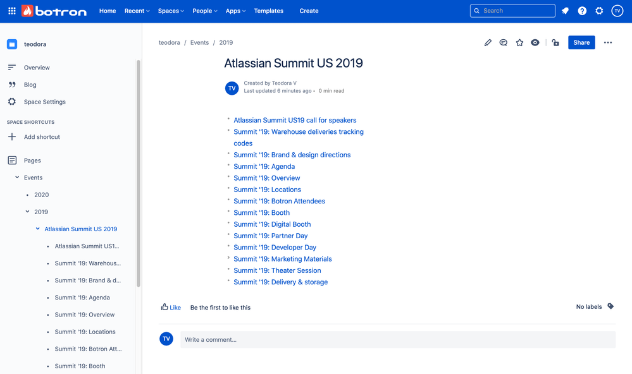Image resolution: width=632 pixels, height=374 pixels.
Task: Select Summit '19: Overview in sidebar tree
Action: pyautogui.click(x=85, y=315)
